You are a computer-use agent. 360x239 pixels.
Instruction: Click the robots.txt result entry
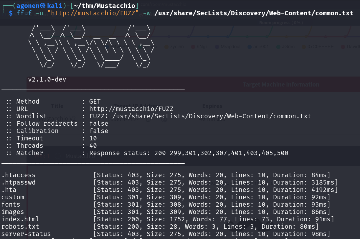tap(20, 227)
